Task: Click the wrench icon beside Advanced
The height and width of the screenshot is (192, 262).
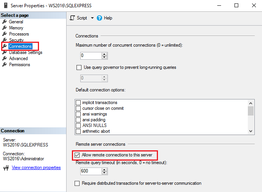Action: [5, 59]
